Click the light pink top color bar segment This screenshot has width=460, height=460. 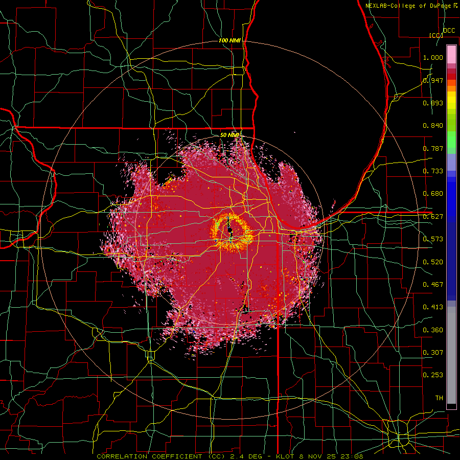click(x=451, y=55)
